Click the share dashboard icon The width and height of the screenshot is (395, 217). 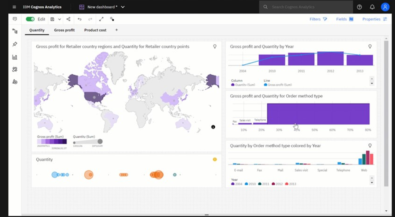[69, 19]
